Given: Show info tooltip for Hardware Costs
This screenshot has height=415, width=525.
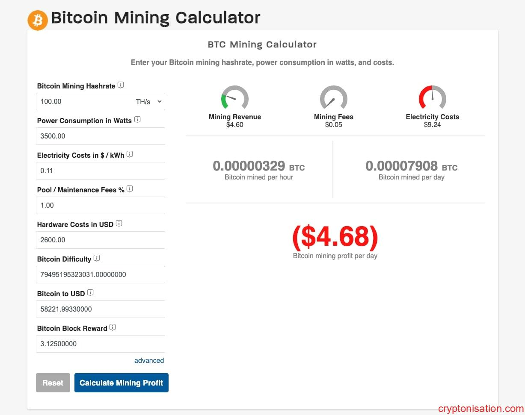Looking at the screenshot, I should pos(119,224).
